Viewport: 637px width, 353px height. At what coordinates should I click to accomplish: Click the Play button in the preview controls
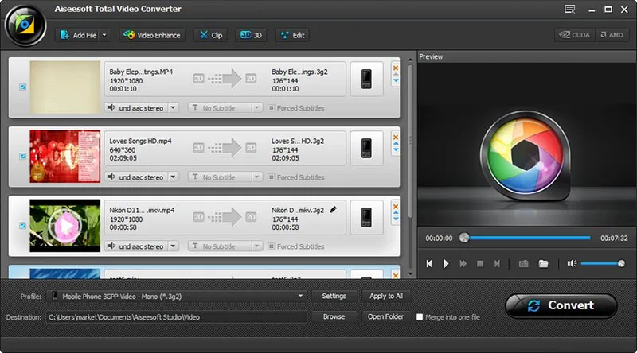446,264
